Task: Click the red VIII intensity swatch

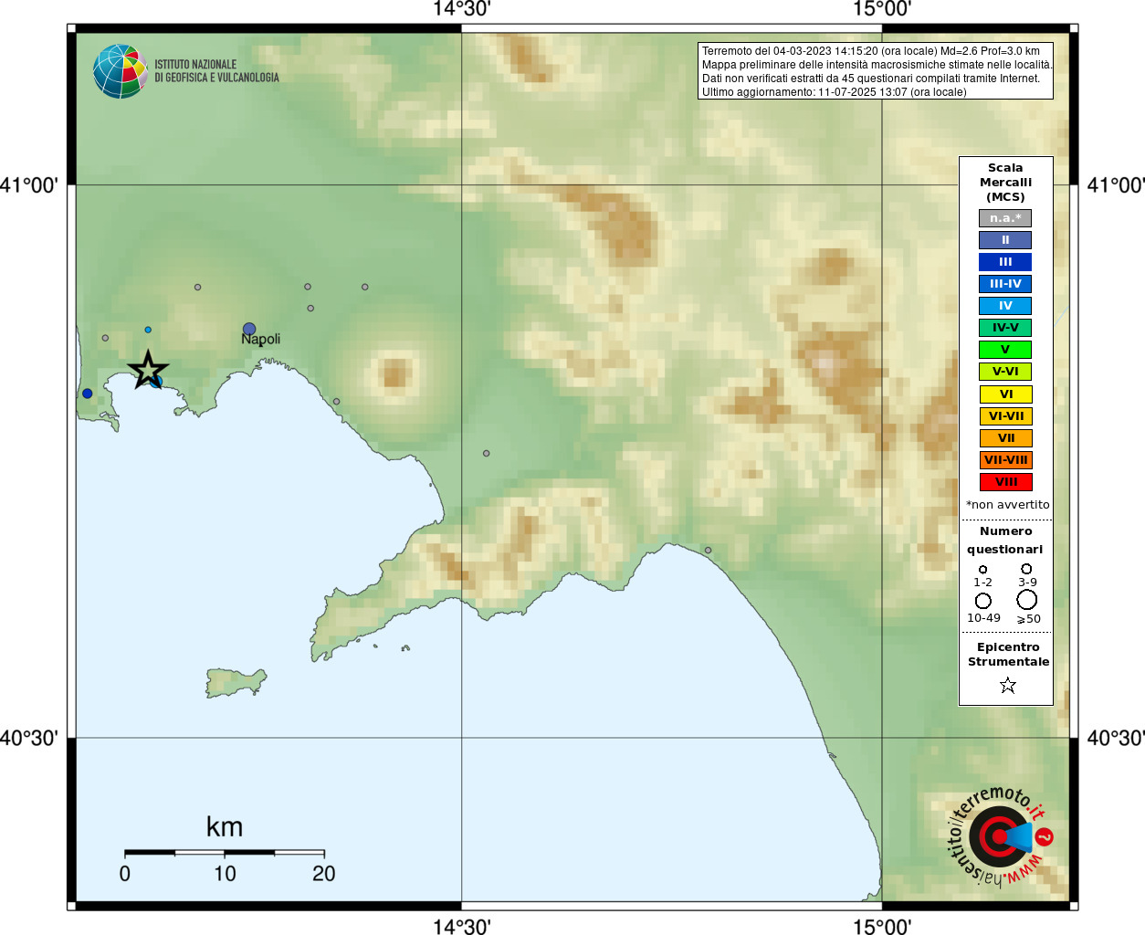Action: (1005, 482)
